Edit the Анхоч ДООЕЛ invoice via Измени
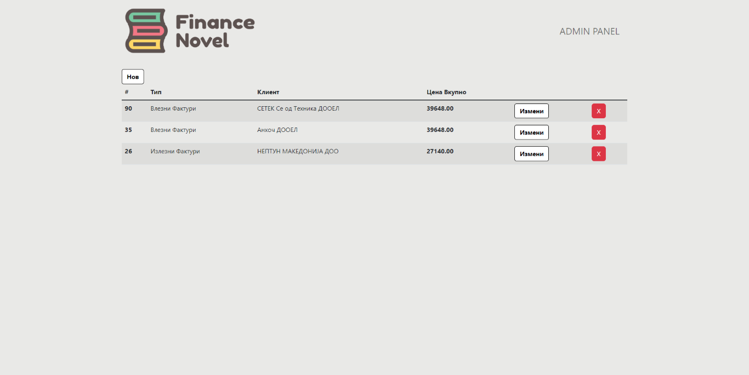Screen dimensions: 749x375 [x=531, y=132]
